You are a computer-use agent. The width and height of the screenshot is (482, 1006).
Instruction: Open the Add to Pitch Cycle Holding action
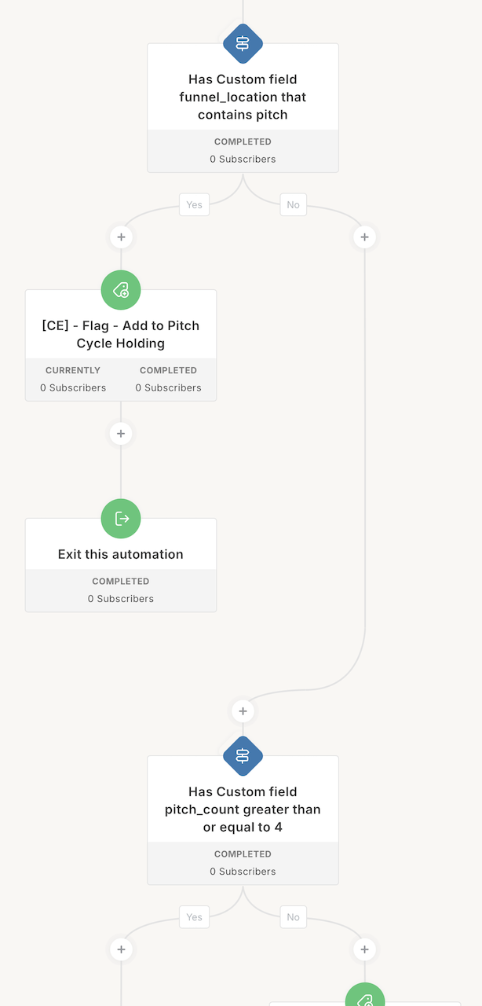pyautogui.click(x=121, y=335)
